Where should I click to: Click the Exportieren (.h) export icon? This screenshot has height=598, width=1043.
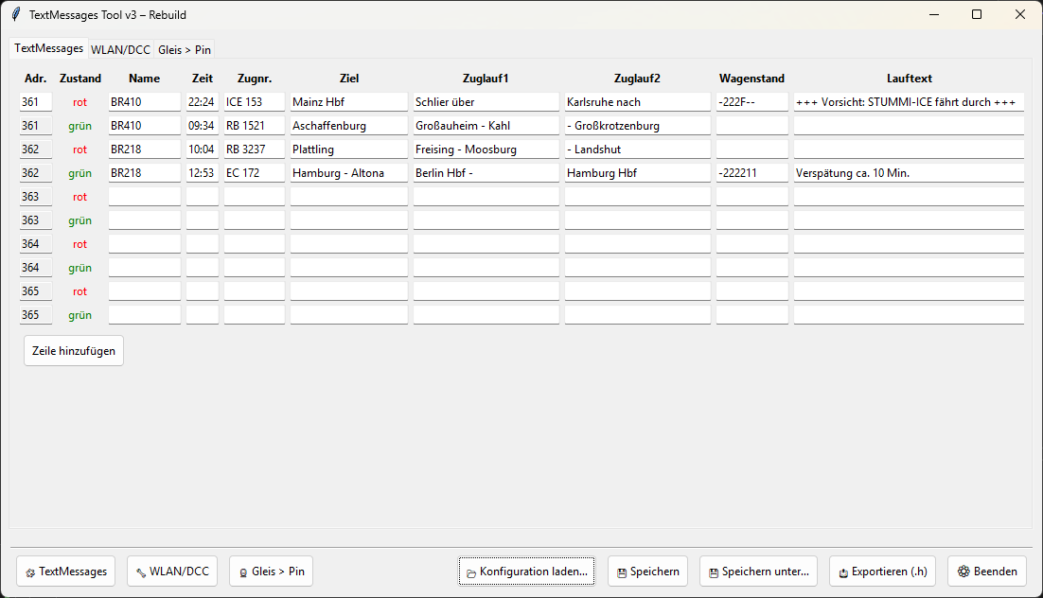click(843, 572)
